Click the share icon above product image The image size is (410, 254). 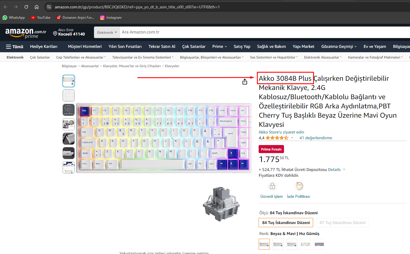tap(245, 82)
